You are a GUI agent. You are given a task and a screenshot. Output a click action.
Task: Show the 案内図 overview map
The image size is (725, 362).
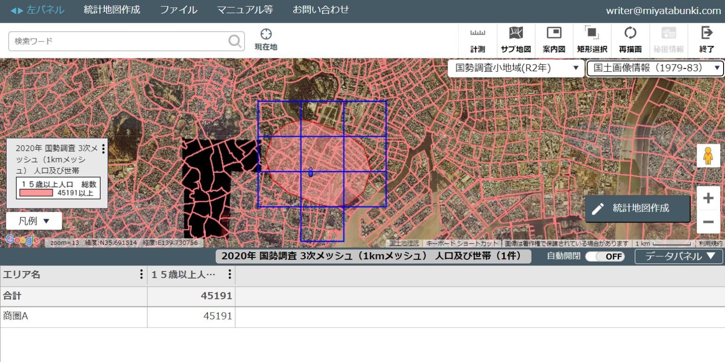(x=554, y=38)
